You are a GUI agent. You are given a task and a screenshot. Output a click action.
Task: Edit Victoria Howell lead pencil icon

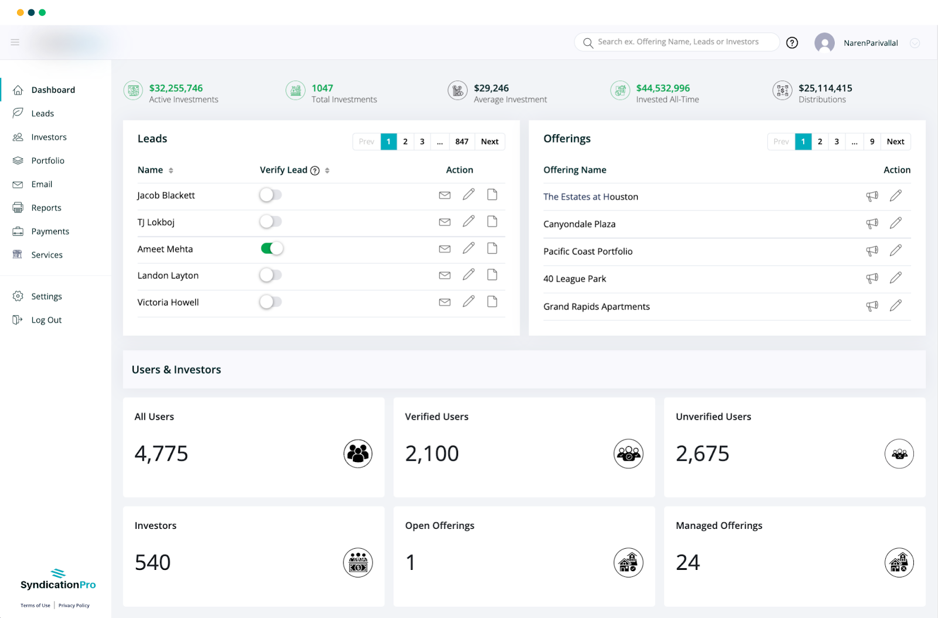468,302
